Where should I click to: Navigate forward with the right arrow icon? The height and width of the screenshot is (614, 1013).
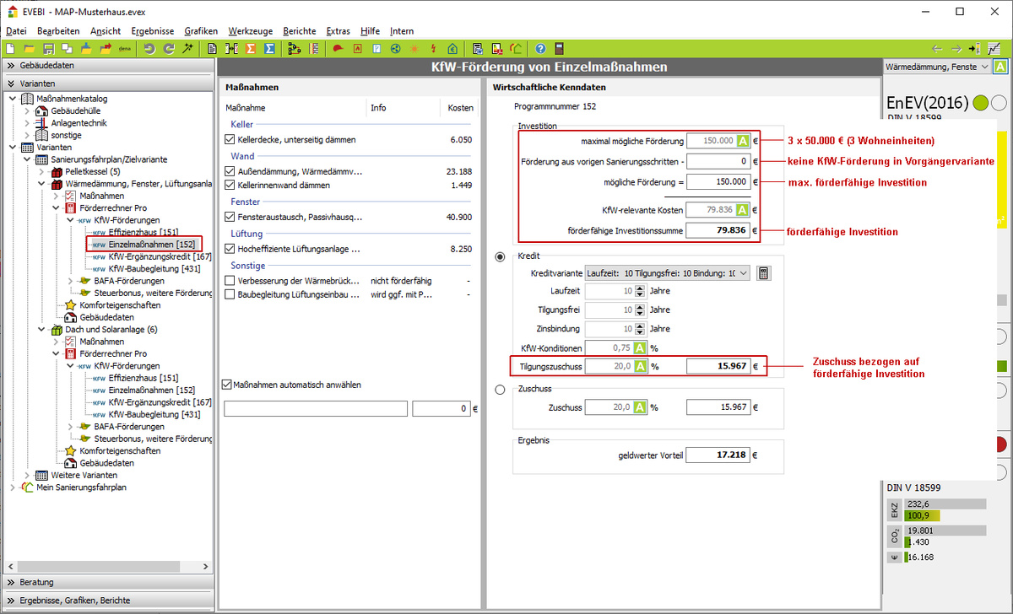coord(956,48)
